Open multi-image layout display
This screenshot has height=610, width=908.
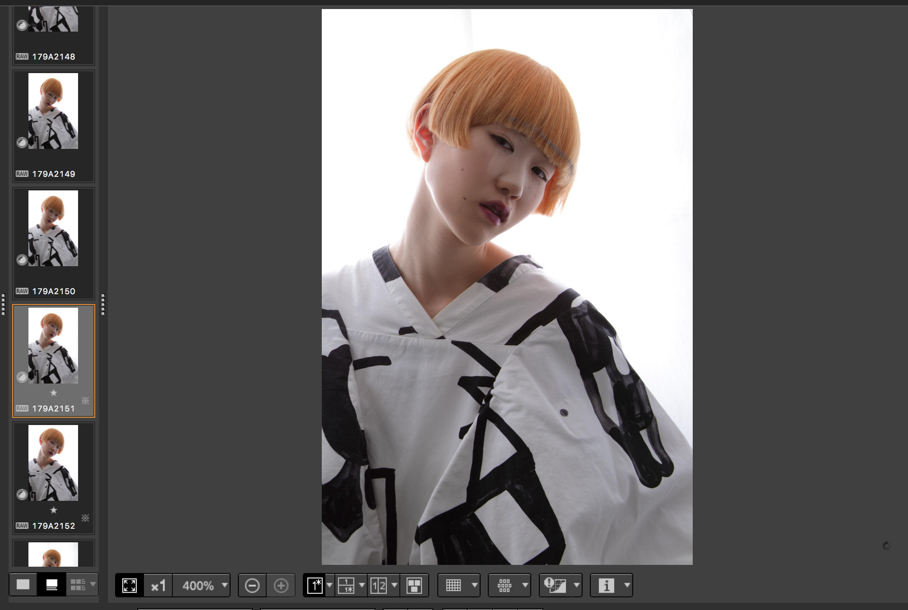pos(414,586)
